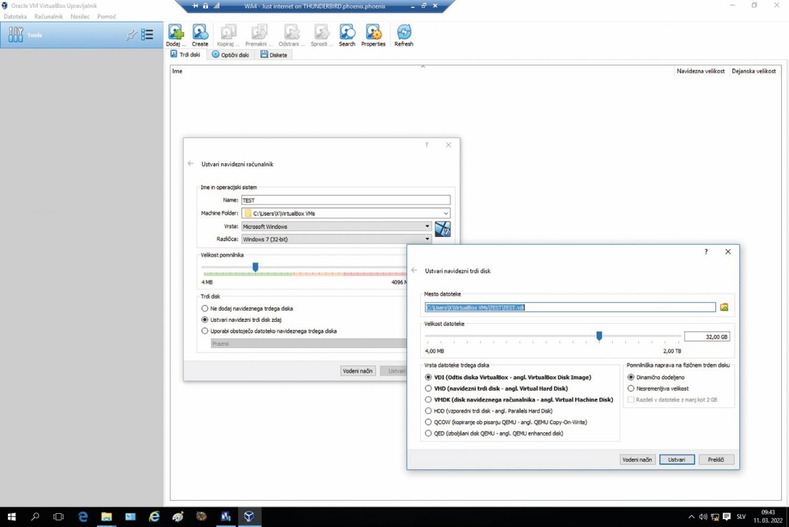Open the Pomoč menu
789x527 pixels.
click(x=107, y=16)
